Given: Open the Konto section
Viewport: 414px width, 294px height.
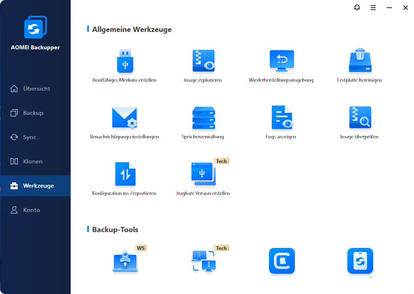Looking at the screenshot, I should [36, 210].
